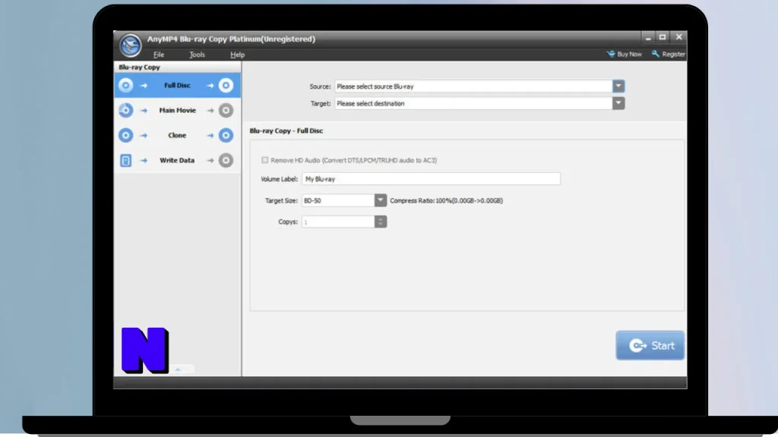Click the Compress Ratio text
Image resolution: width=778 pixels, height=437 pixels.
coord(446,200)
